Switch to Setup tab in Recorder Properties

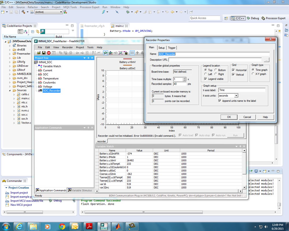coord(162,48)
